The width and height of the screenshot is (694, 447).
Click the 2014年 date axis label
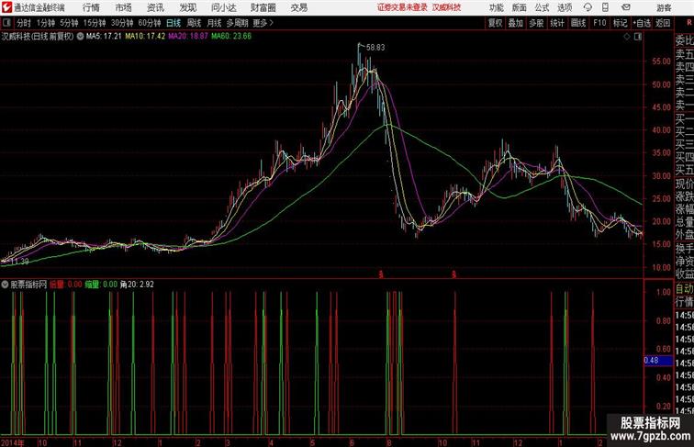pyautogui.click(x=13, y=442)
